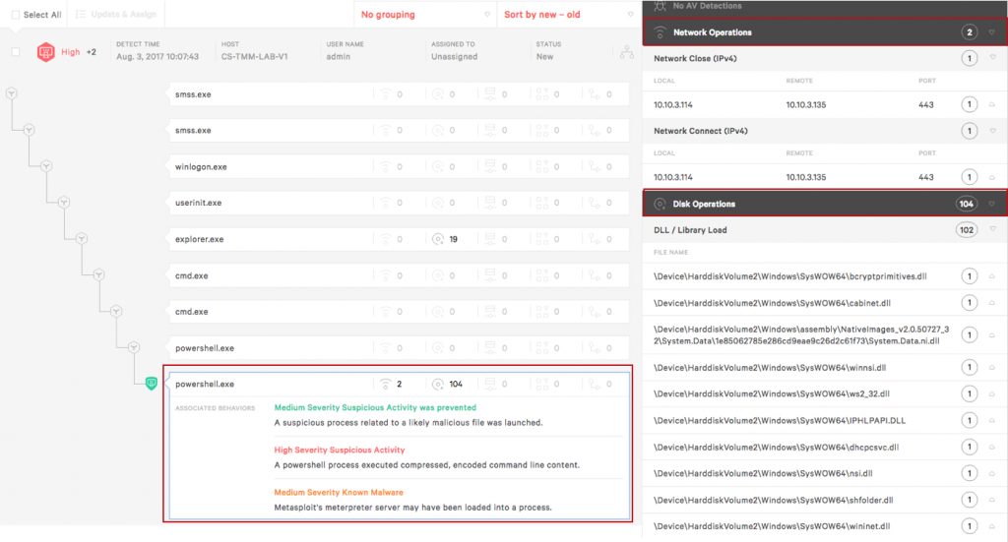This screenshot has width=1008, height=542.
Task: Select the first smss.exe process row
Action: 400,94
